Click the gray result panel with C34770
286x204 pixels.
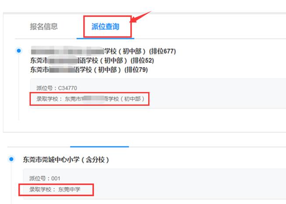click(x=158, y=93)
